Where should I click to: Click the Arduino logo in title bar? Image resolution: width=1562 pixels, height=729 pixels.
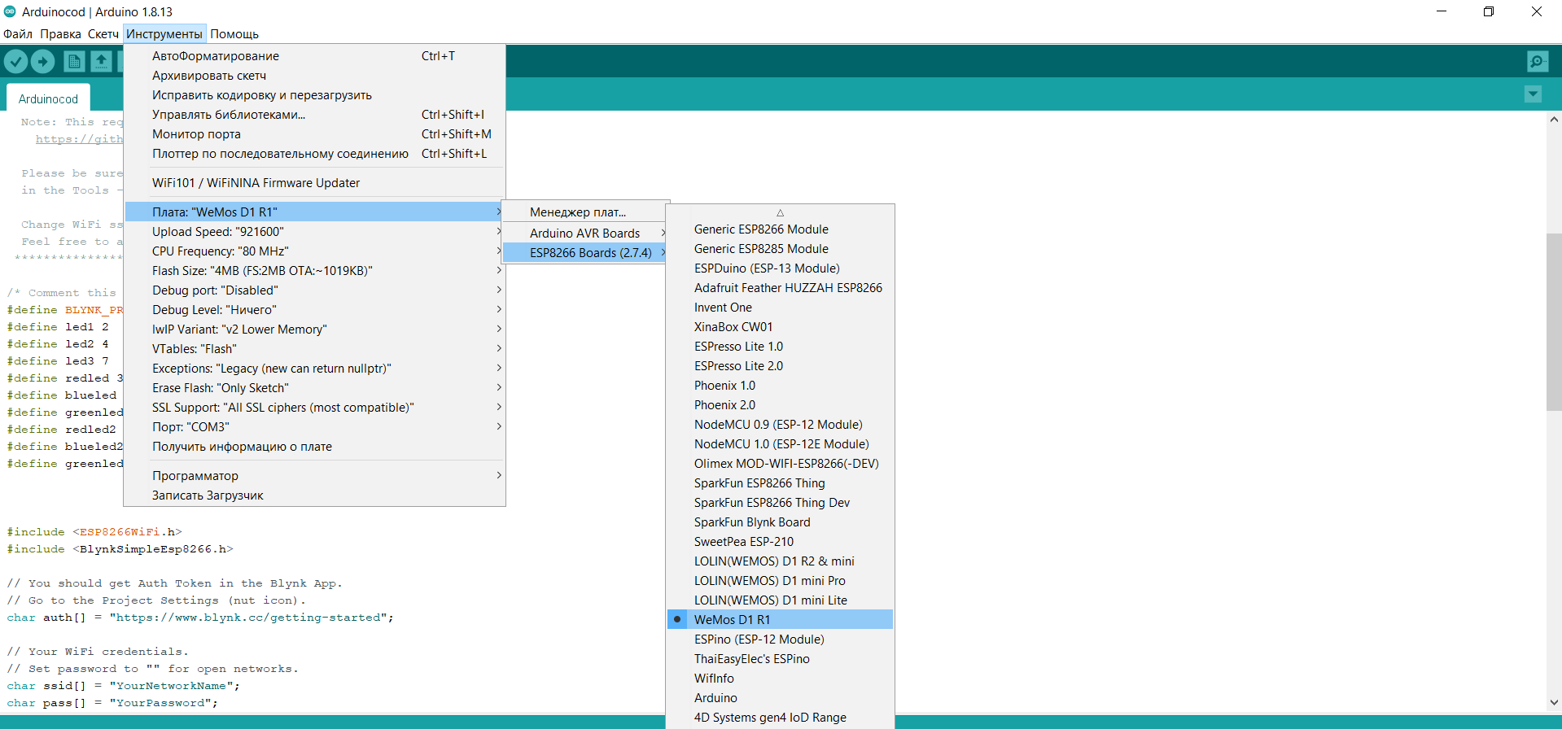click(x=10, y=11)
